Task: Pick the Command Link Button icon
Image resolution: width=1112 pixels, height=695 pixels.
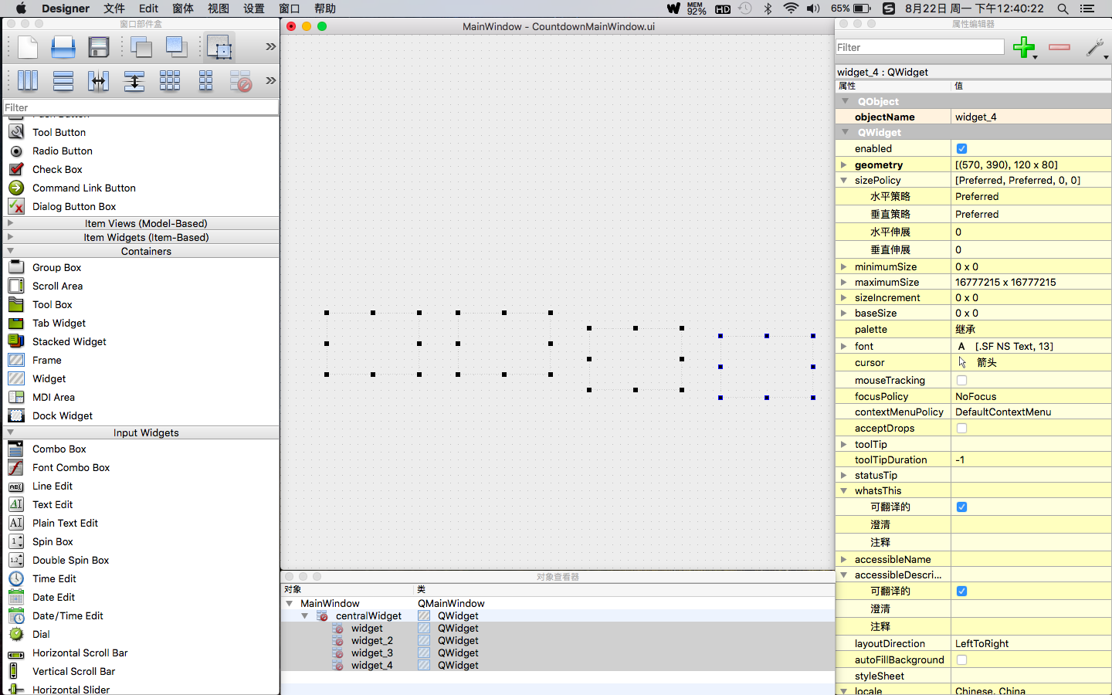Action: point(16,188)
